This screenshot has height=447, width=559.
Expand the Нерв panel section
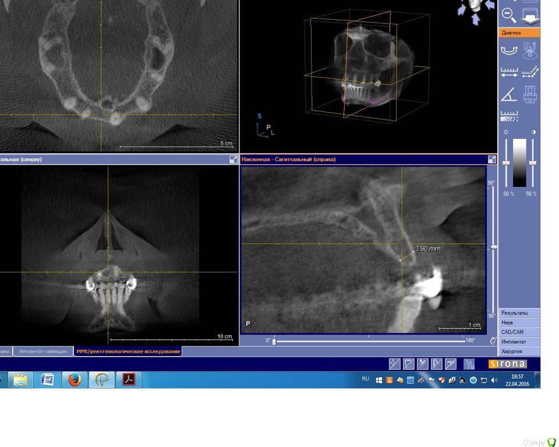[519, 322]
